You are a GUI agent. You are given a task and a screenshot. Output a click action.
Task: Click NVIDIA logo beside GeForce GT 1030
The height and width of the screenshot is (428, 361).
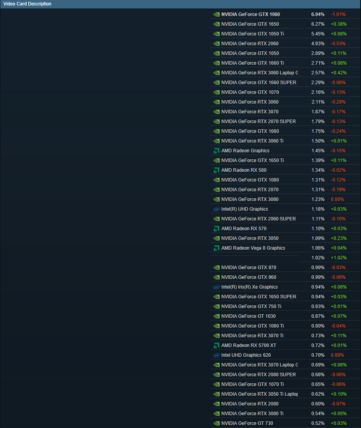coord(217,316)
